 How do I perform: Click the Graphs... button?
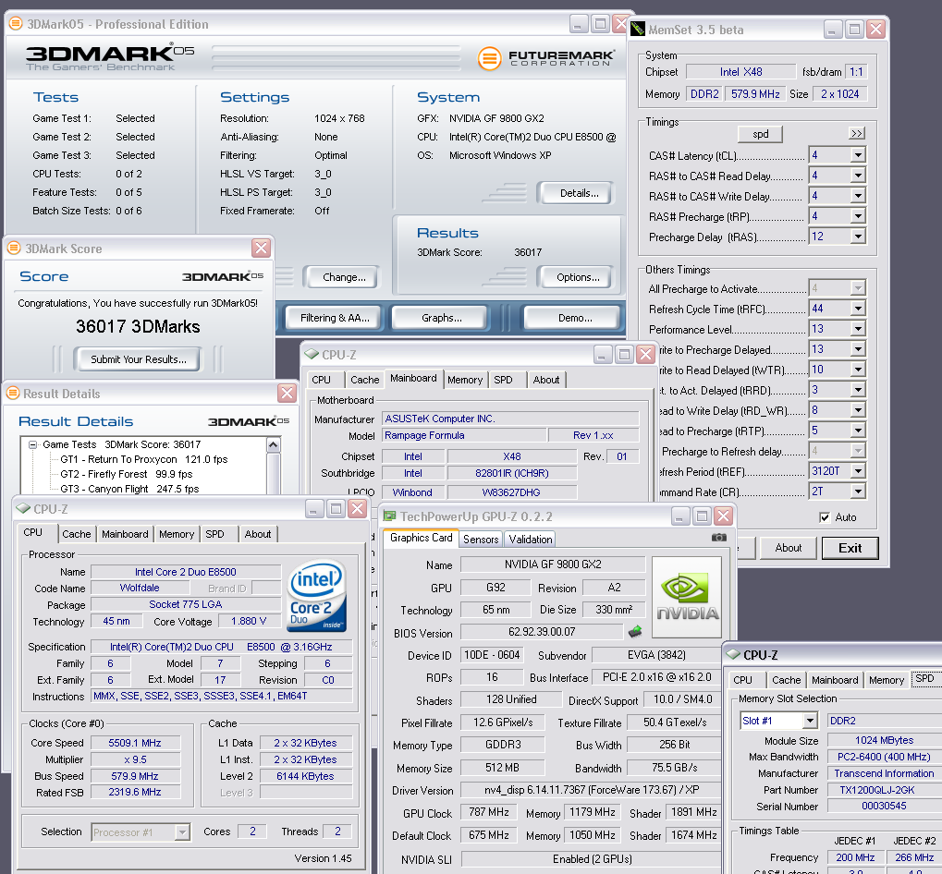441,318
